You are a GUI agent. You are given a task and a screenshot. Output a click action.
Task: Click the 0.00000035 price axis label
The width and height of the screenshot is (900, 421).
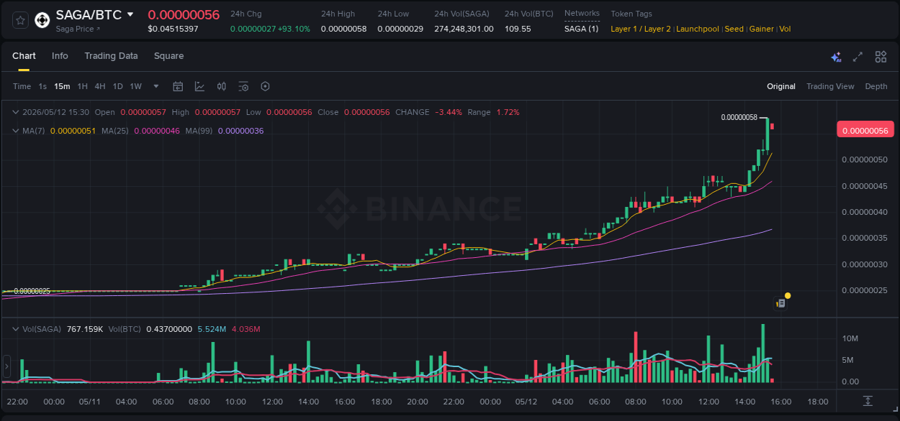pos(865,238)
